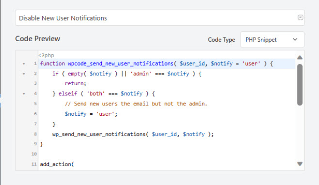Image resolution: width=319 pixels, height=185 pixels.
Task: Click the 'admin' string on line 2
Action: [141, 74]
